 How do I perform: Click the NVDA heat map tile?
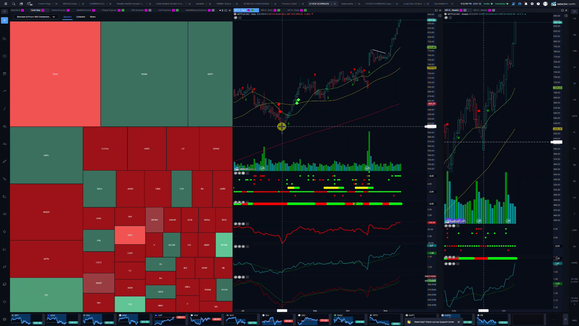(144, 74)
